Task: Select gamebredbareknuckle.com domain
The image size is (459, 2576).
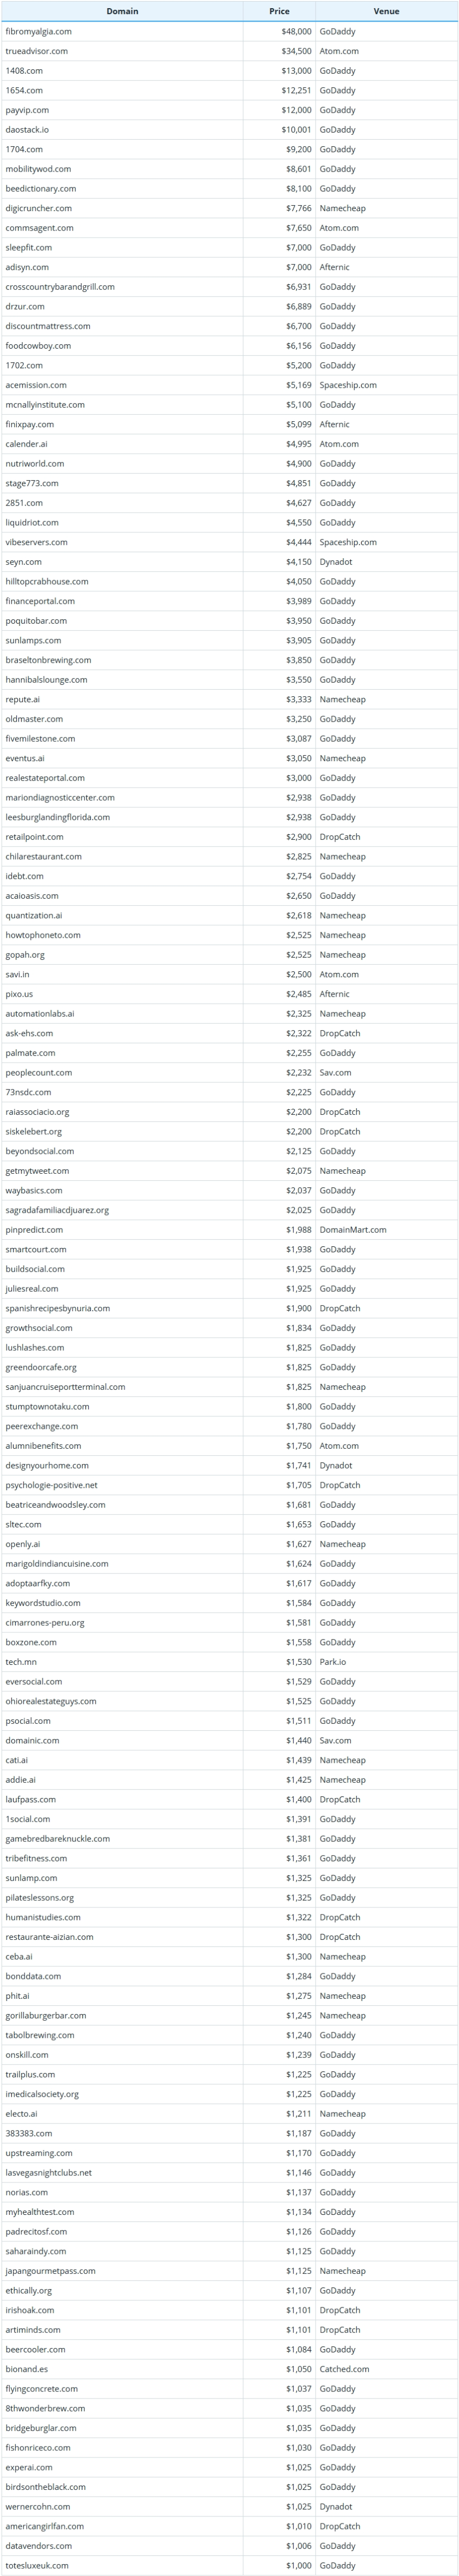Action: tap(58, 1839)
